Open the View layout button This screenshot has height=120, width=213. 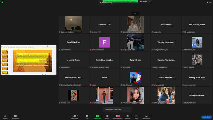(x=209, y=2)
